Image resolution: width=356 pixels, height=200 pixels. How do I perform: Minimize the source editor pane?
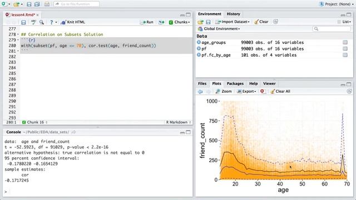tap(182, 15)
